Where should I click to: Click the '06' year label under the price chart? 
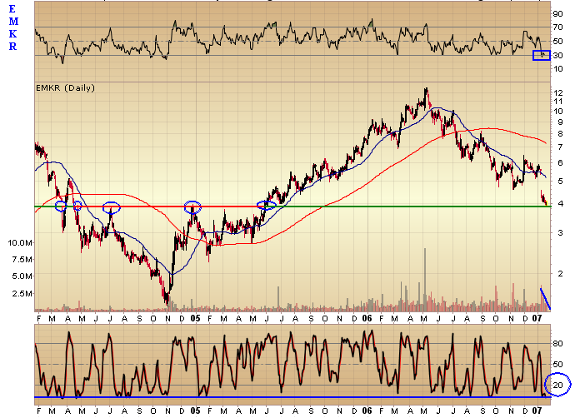pos(367,318)
